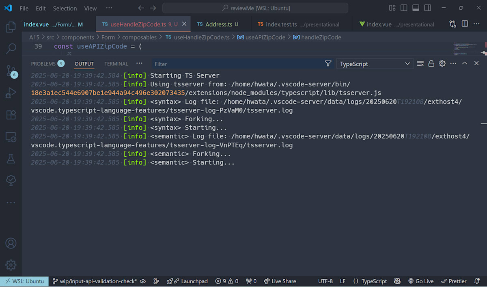Viewport: 487px width, 287px height.
Task: Open index.vue tab in presentational folder
Action: 396,24
